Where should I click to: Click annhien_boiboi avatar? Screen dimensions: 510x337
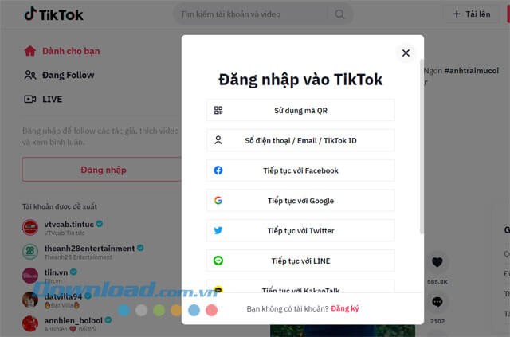pyautogui.click(x=30, y=323)
